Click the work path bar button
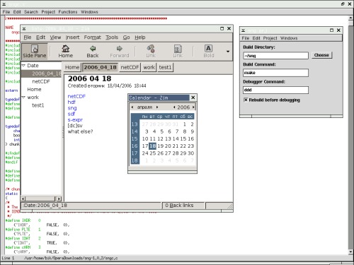The image size is (354, 265). tap(149, 67)
